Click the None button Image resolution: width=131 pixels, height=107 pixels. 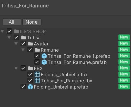coord(32,22)
